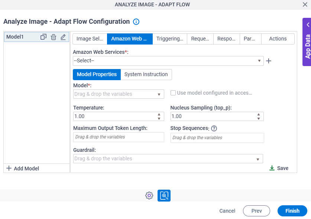The height and width of the screenshot is (219, 311).
Task: Select the Model Properties sub-tab
Action: tap(97, 75)
